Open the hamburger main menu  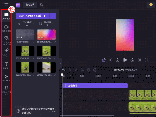6,5
